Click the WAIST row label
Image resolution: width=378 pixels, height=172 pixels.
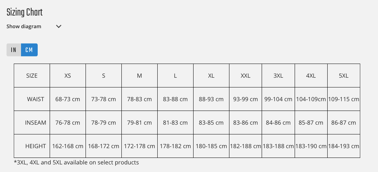36,99
